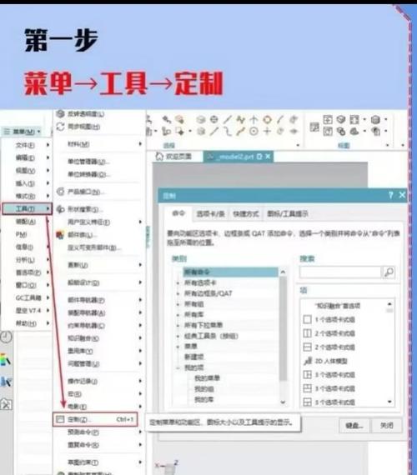Click the 定制 menu item's window icon
The width and height of the screenshot is (417, 475).
point(60,419)
